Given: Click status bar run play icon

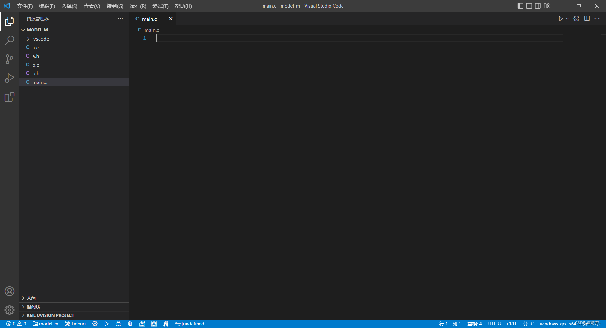Looking at the screenshot, I should click(x=107, y=324).
